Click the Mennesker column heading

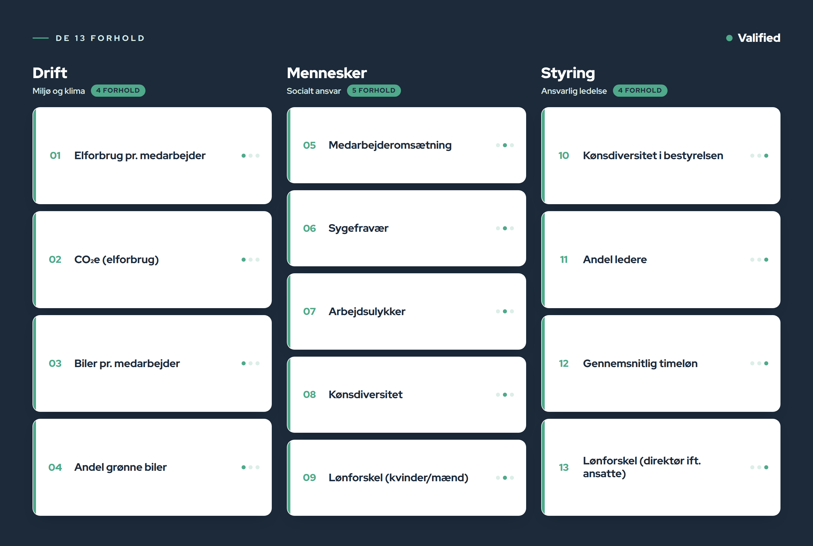[327, 73]
